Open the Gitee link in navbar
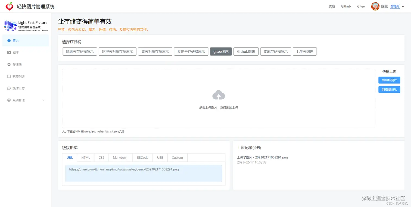Viewport: 411px width, 207px height. [x=361, y=6]
